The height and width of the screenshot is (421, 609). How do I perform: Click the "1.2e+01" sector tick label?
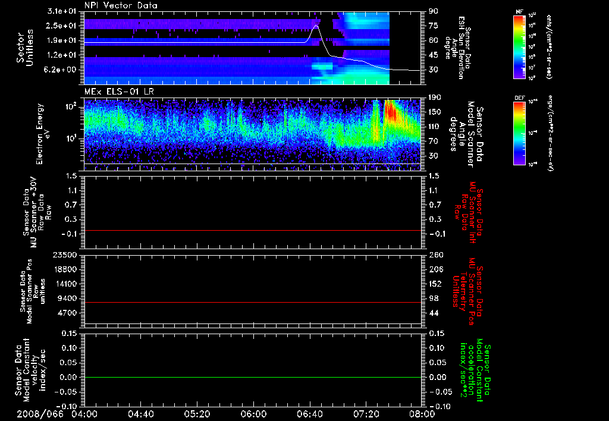pos(61,55)
